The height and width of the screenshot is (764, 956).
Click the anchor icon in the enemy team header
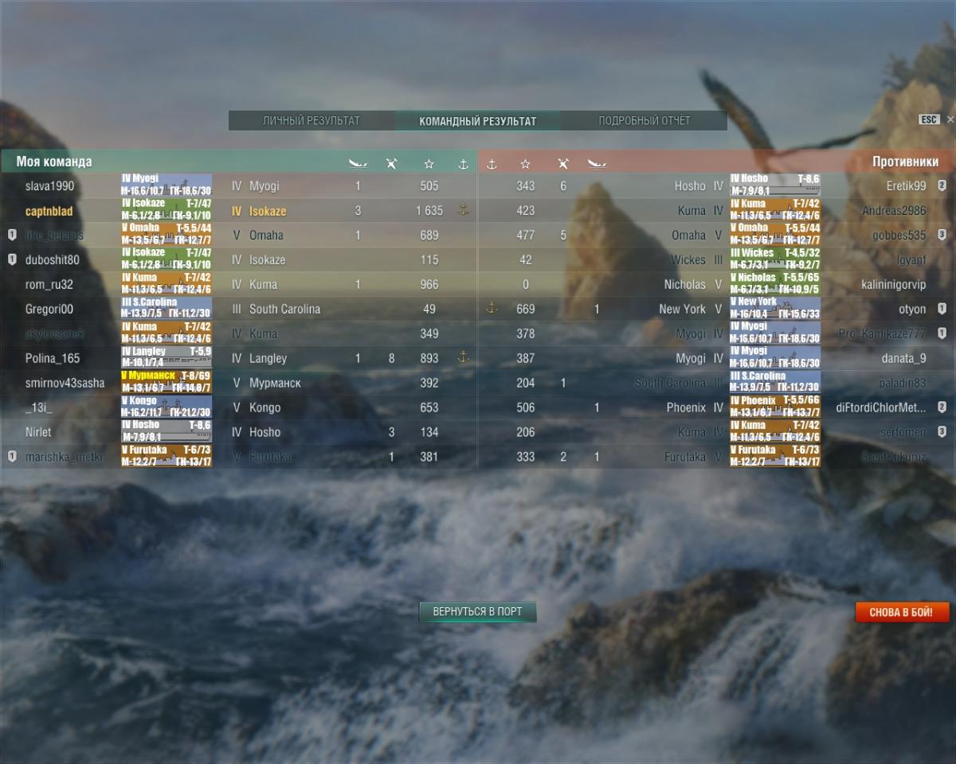(x=492, y=164)
